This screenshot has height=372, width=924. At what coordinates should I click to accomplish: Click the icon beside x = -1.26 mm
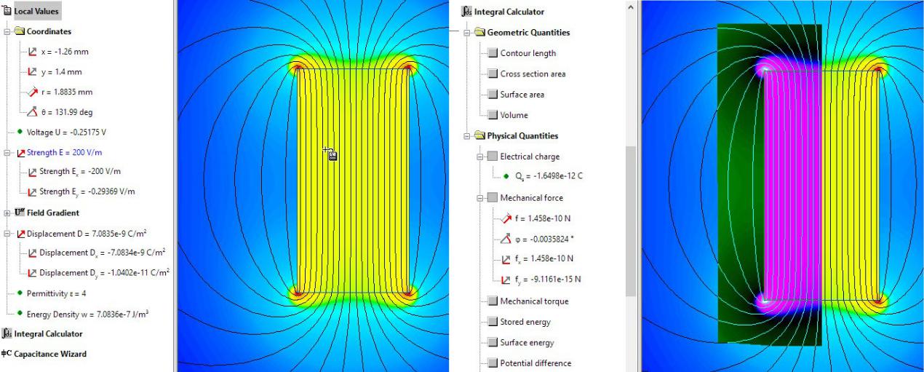[x=32, y=52]
